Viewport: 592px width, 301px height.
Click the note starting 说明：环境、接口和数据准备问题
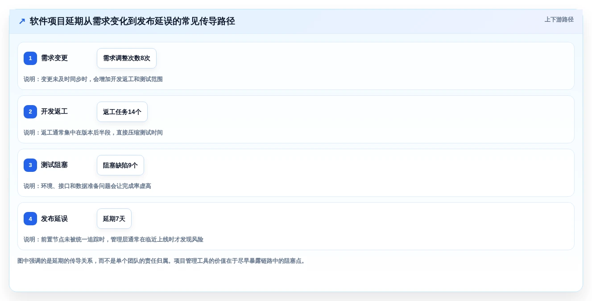(x=87, y=186)
